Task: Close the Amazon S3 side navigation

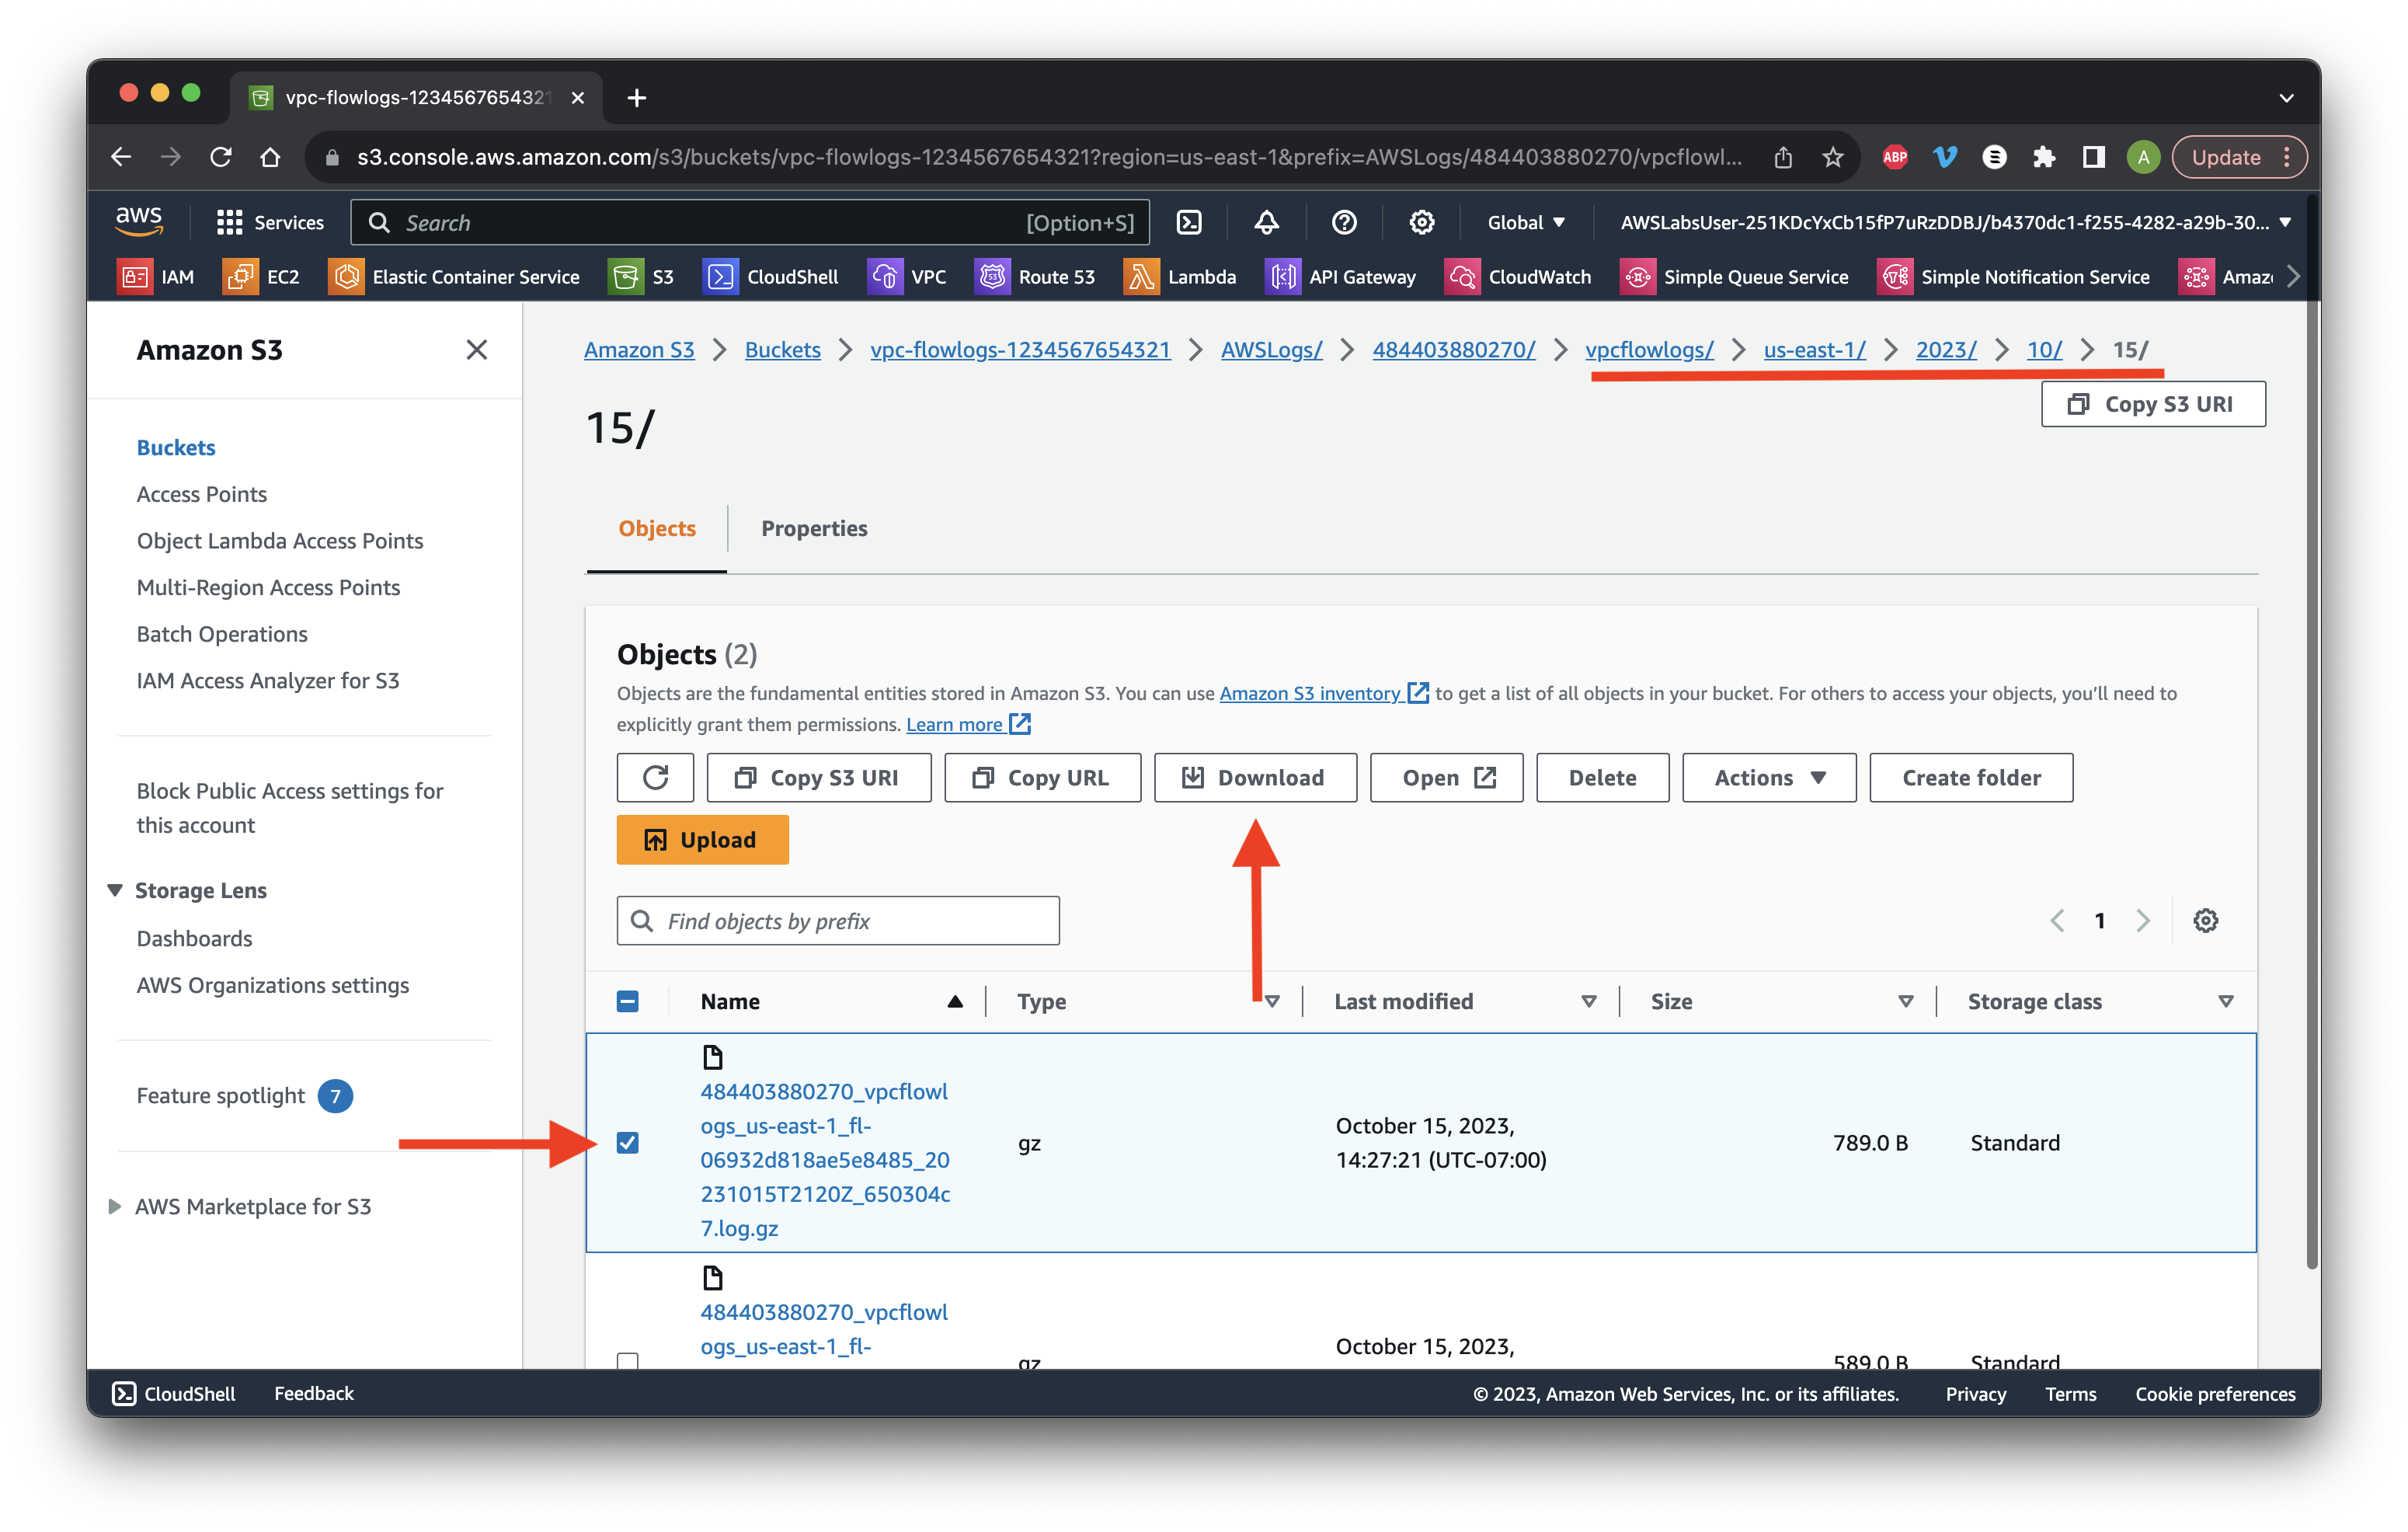Action: click(x=476, y=349)
